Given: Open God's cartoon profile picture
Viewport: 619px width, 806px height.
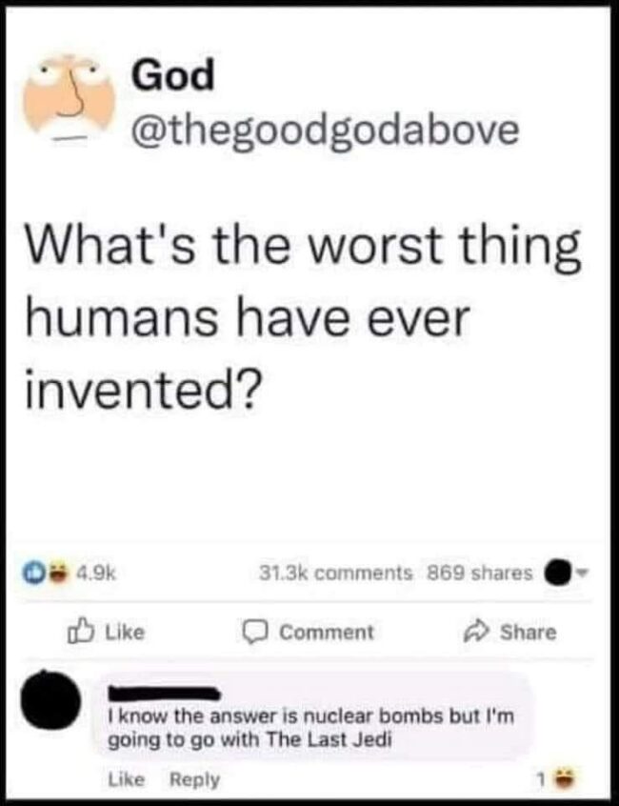Looking at the screenshot, I should pos(70,96).
